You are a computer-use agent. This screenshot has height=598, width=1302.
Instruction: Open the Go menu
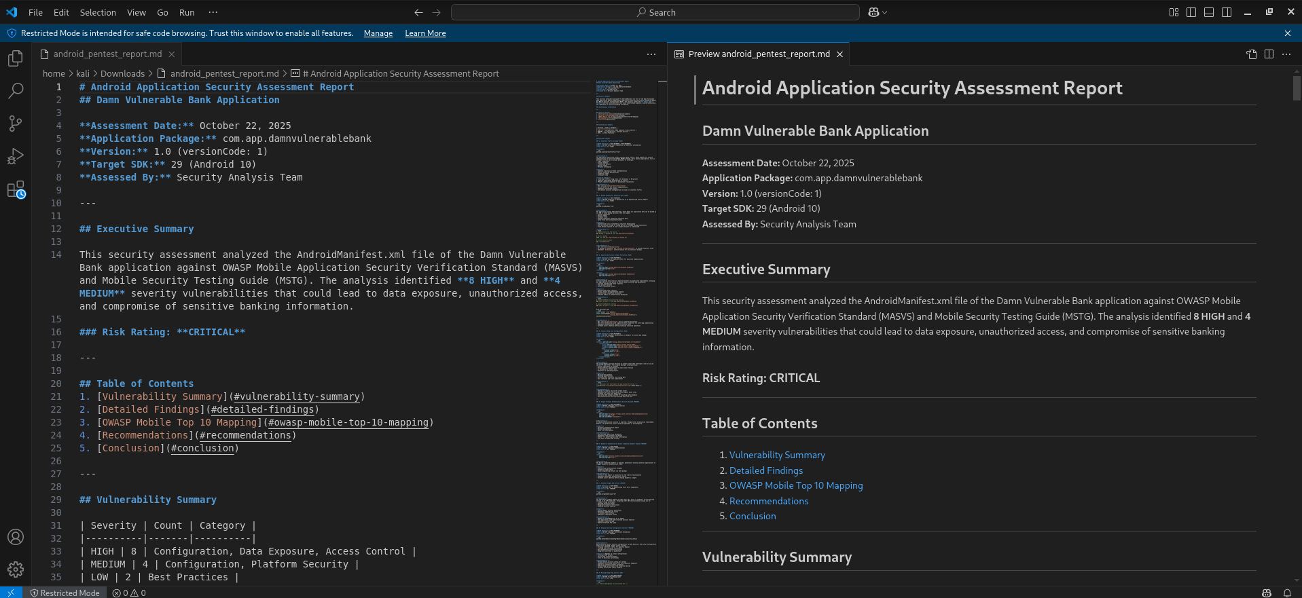click(162, 12)
